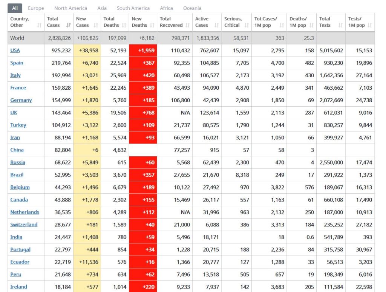Click Tests/1M pop sort icon
Screen dimensions: 386x292
[x=370, y=25]
